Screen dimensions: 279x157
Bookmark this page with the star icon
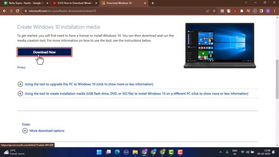(214, 11)
